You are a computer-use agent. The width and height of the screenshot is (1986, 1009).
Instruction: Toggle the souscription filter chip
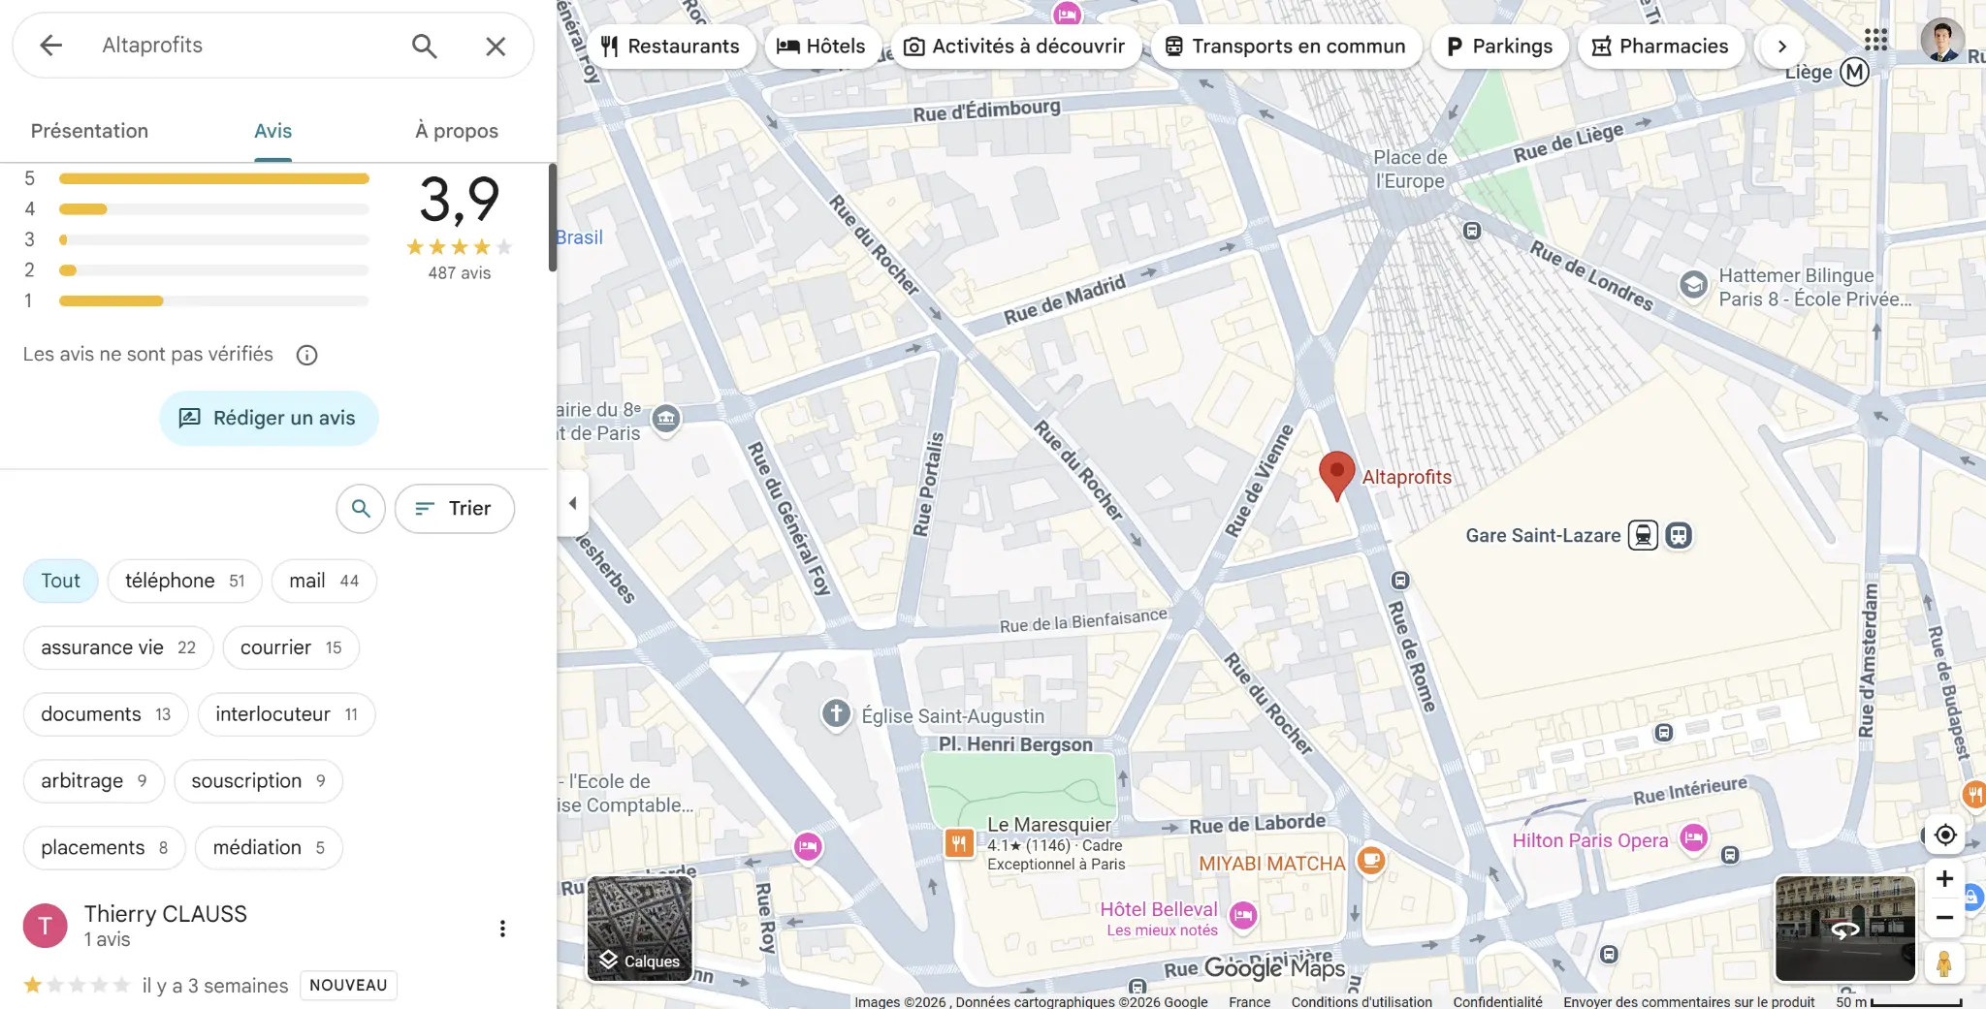pyautogui.click(x=258, y=781)
